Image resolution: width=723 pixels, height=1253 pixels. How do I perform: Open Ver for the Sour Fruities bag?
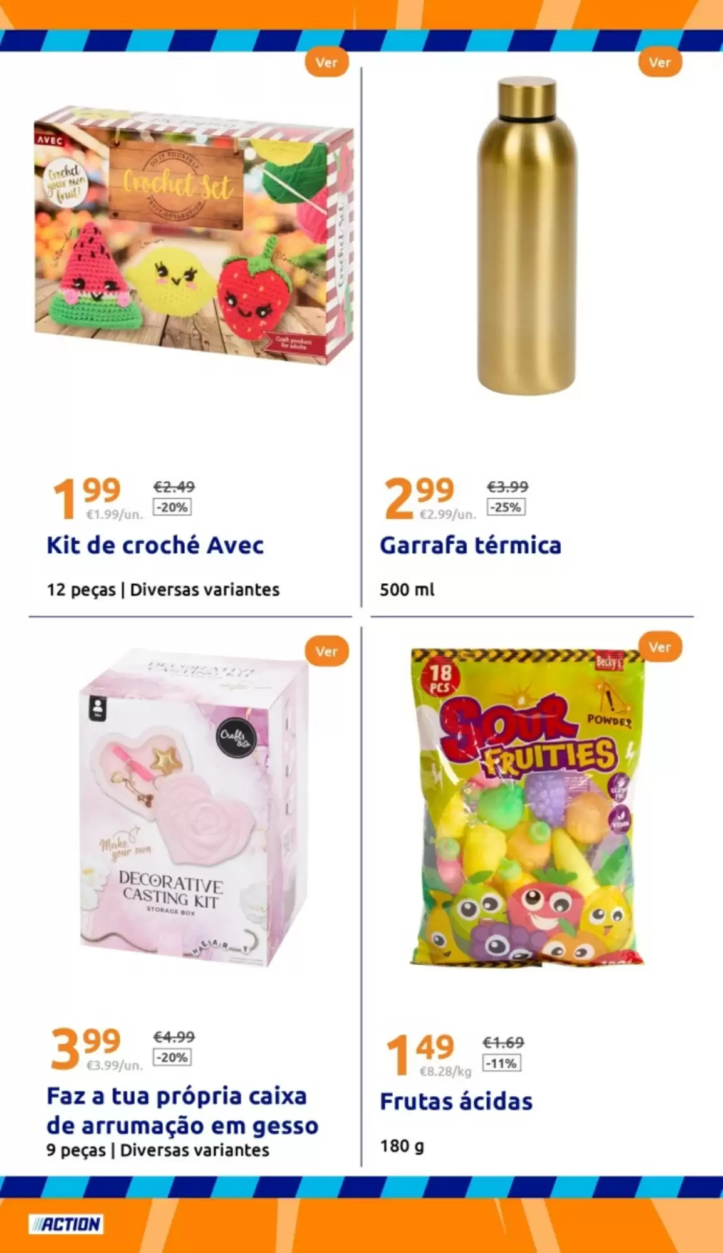pos(660,647)
